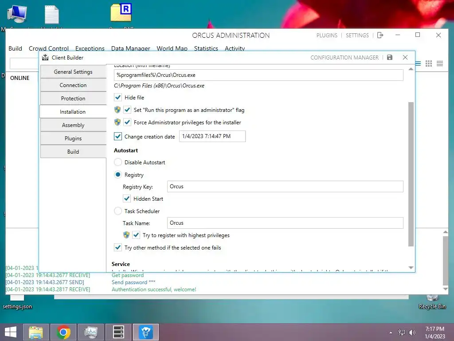
Task: Click the install location path field
Action: [x=258, y=75]
